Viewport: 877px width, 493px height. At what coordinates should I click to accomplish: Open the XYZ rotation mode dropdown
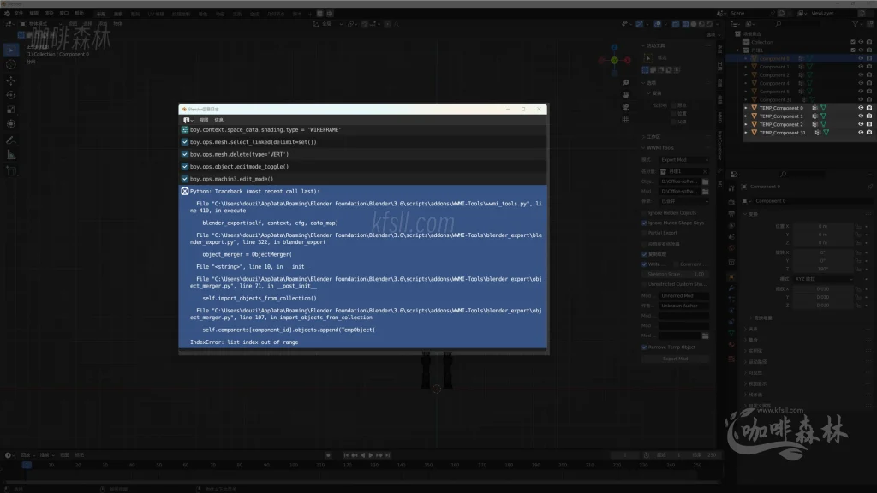tap(822, 279)
